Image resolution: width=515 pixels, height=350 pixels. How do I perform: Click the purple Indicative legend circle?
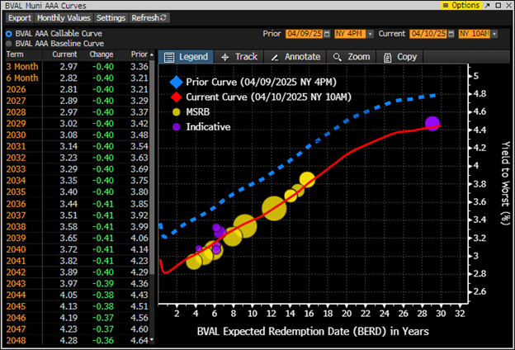(x=177, y=127)
